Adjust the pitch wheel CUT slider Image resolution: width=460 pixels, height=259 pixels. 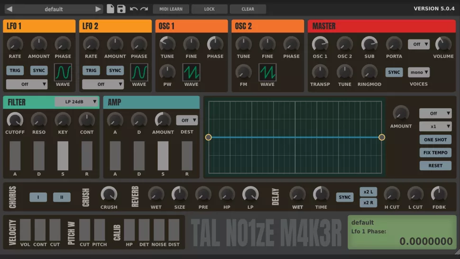coord(84,230)
